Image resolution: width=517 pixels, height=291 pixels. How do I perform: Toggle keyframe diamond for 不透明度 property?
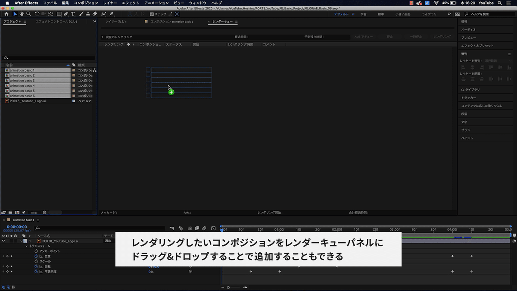[x=7, y=272]
